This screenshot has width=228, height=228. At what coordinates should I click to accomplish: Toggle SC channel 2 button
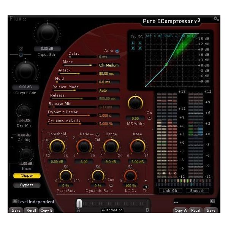click(x=140, y=48)
